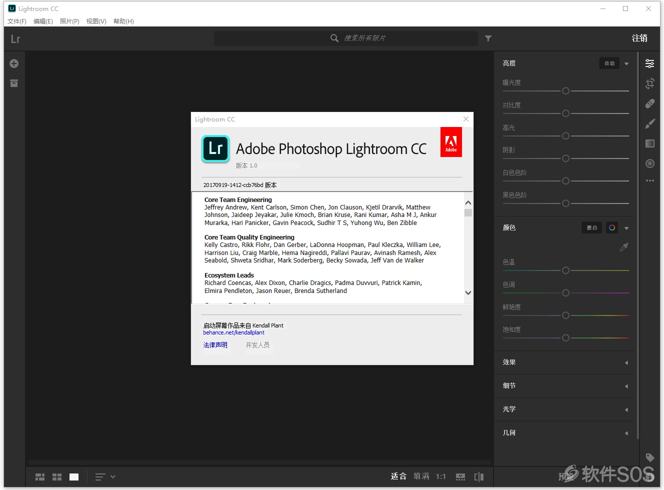Click the credits scrollbar thumb
The height and width of the screenshot is (490, 664).
click(468, 212)
